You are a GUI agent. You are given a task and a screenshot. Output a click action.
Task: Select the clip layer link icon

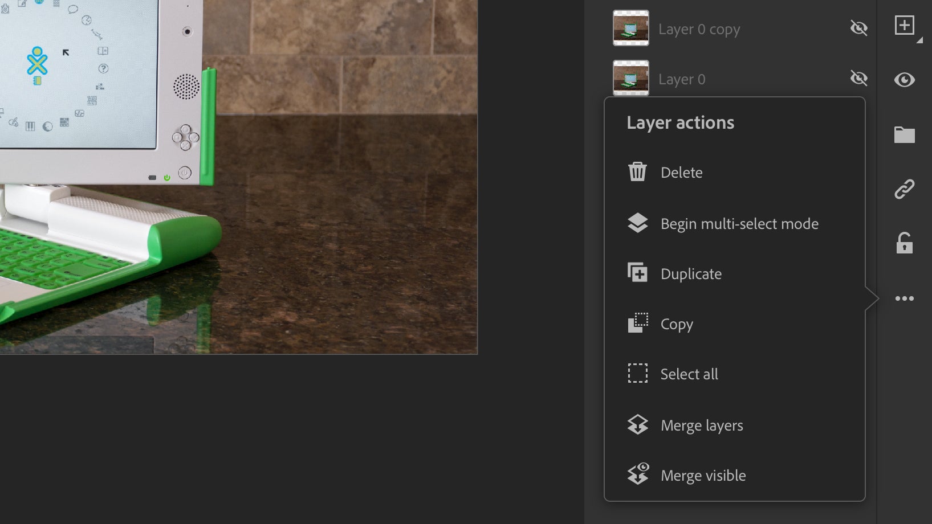[905, 189]
